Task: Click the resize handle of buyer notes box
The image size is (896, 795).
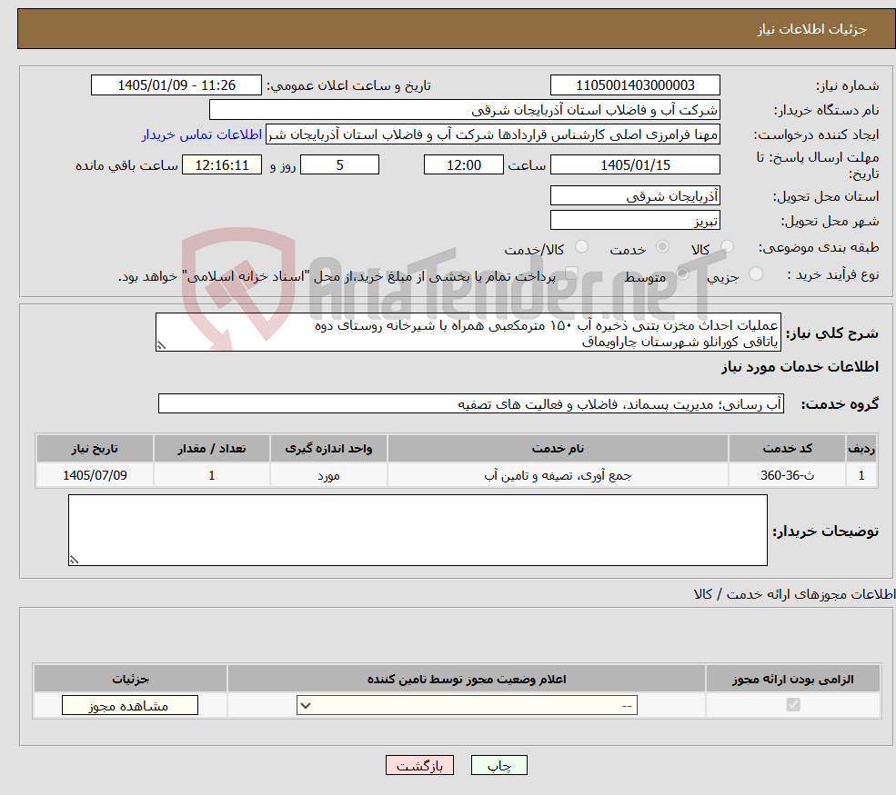Action: point(74,560)
